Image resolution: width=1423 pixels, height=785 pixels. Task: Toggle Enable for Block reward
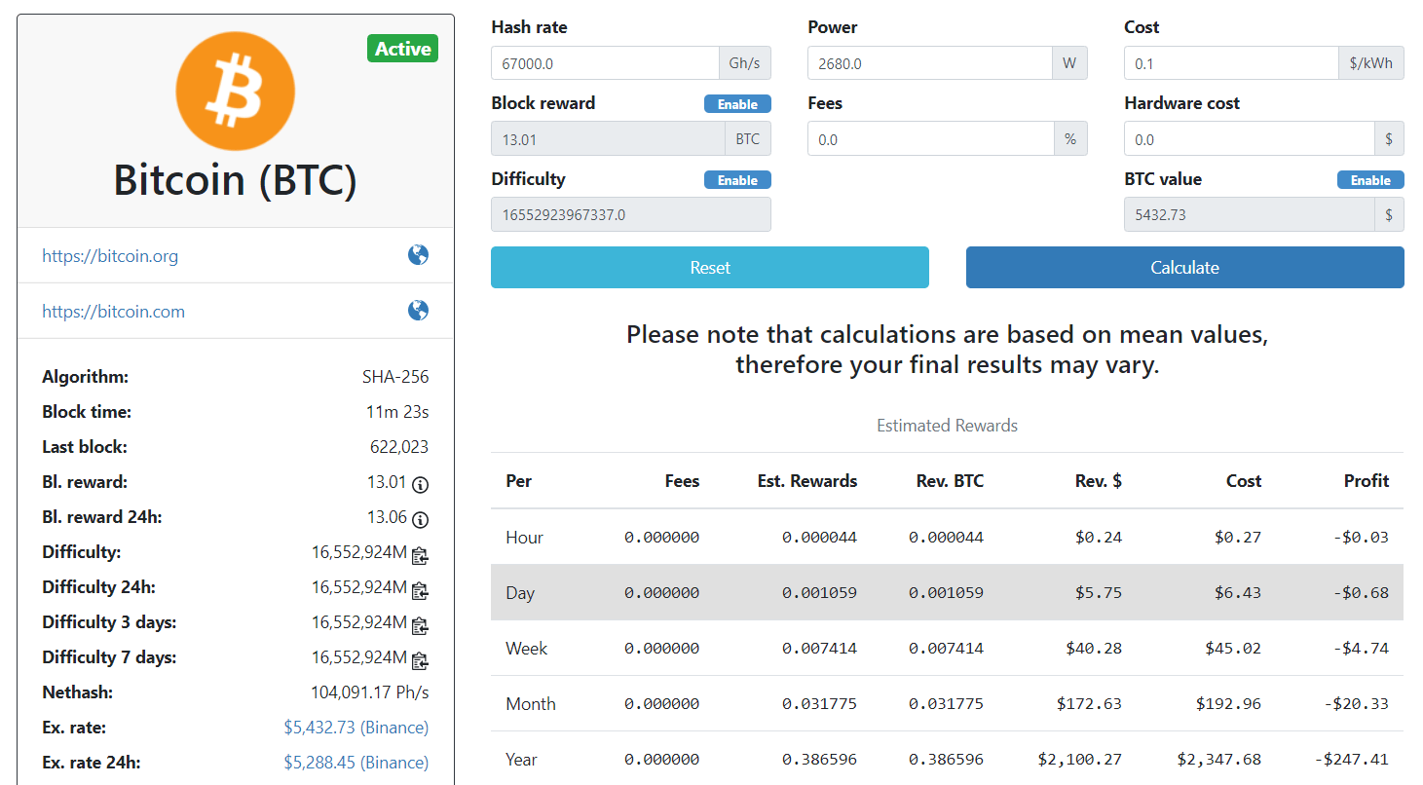tap(737, 103)
